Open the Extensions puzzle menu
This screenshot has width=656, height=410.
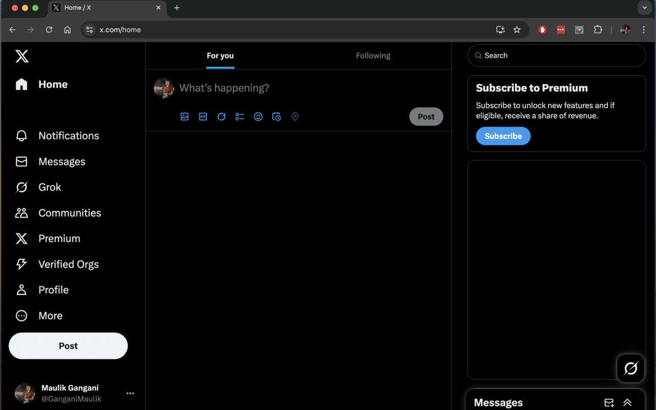598,30
